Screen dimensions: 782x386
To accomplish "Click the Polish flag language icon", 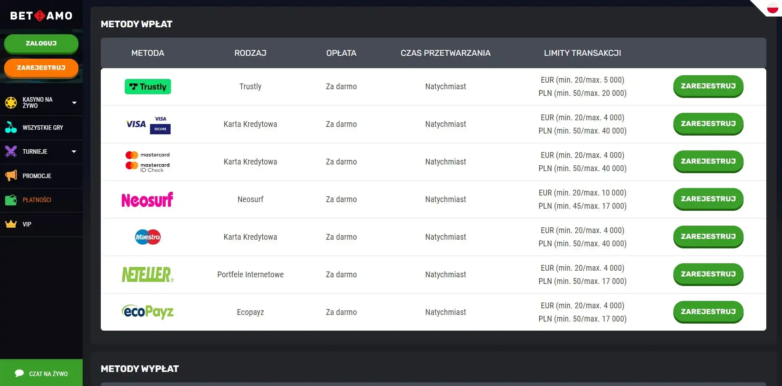I will click(x=772, y=8).
